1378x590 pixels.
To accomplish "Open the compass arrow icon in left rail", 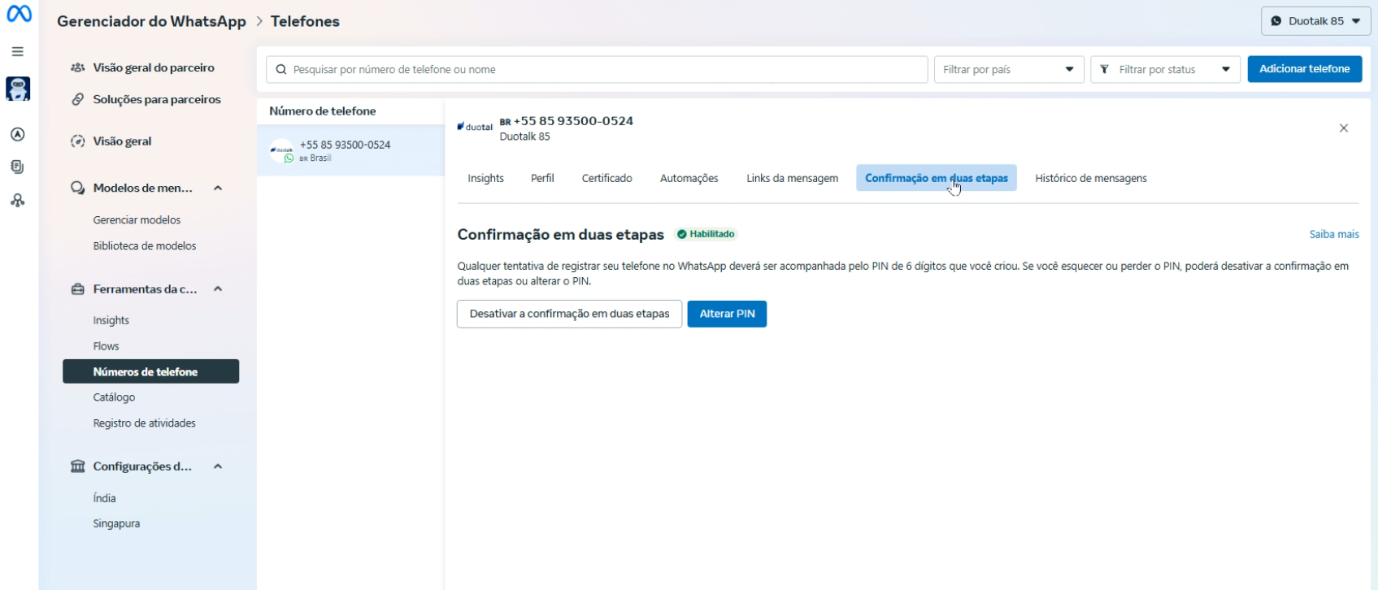I will click(x=17, y=134).
